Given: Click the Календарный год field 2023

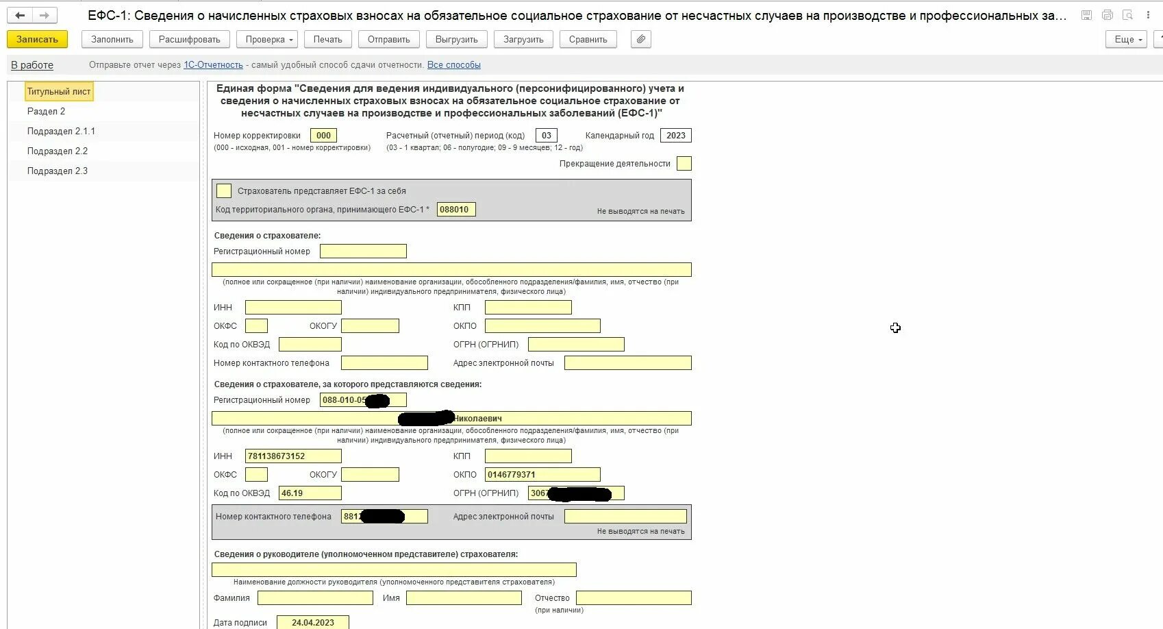Looking at the screenshot, I should [x=675, y=136].
